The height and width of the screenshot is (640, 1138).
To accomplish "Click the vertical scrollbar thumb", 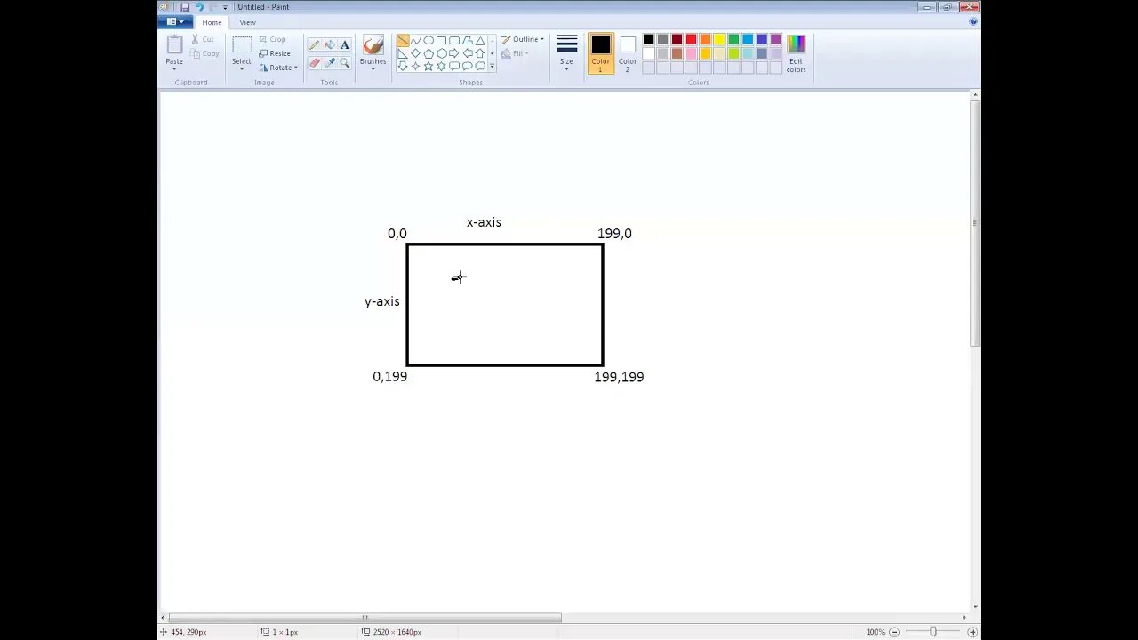I will pos(975,222).
